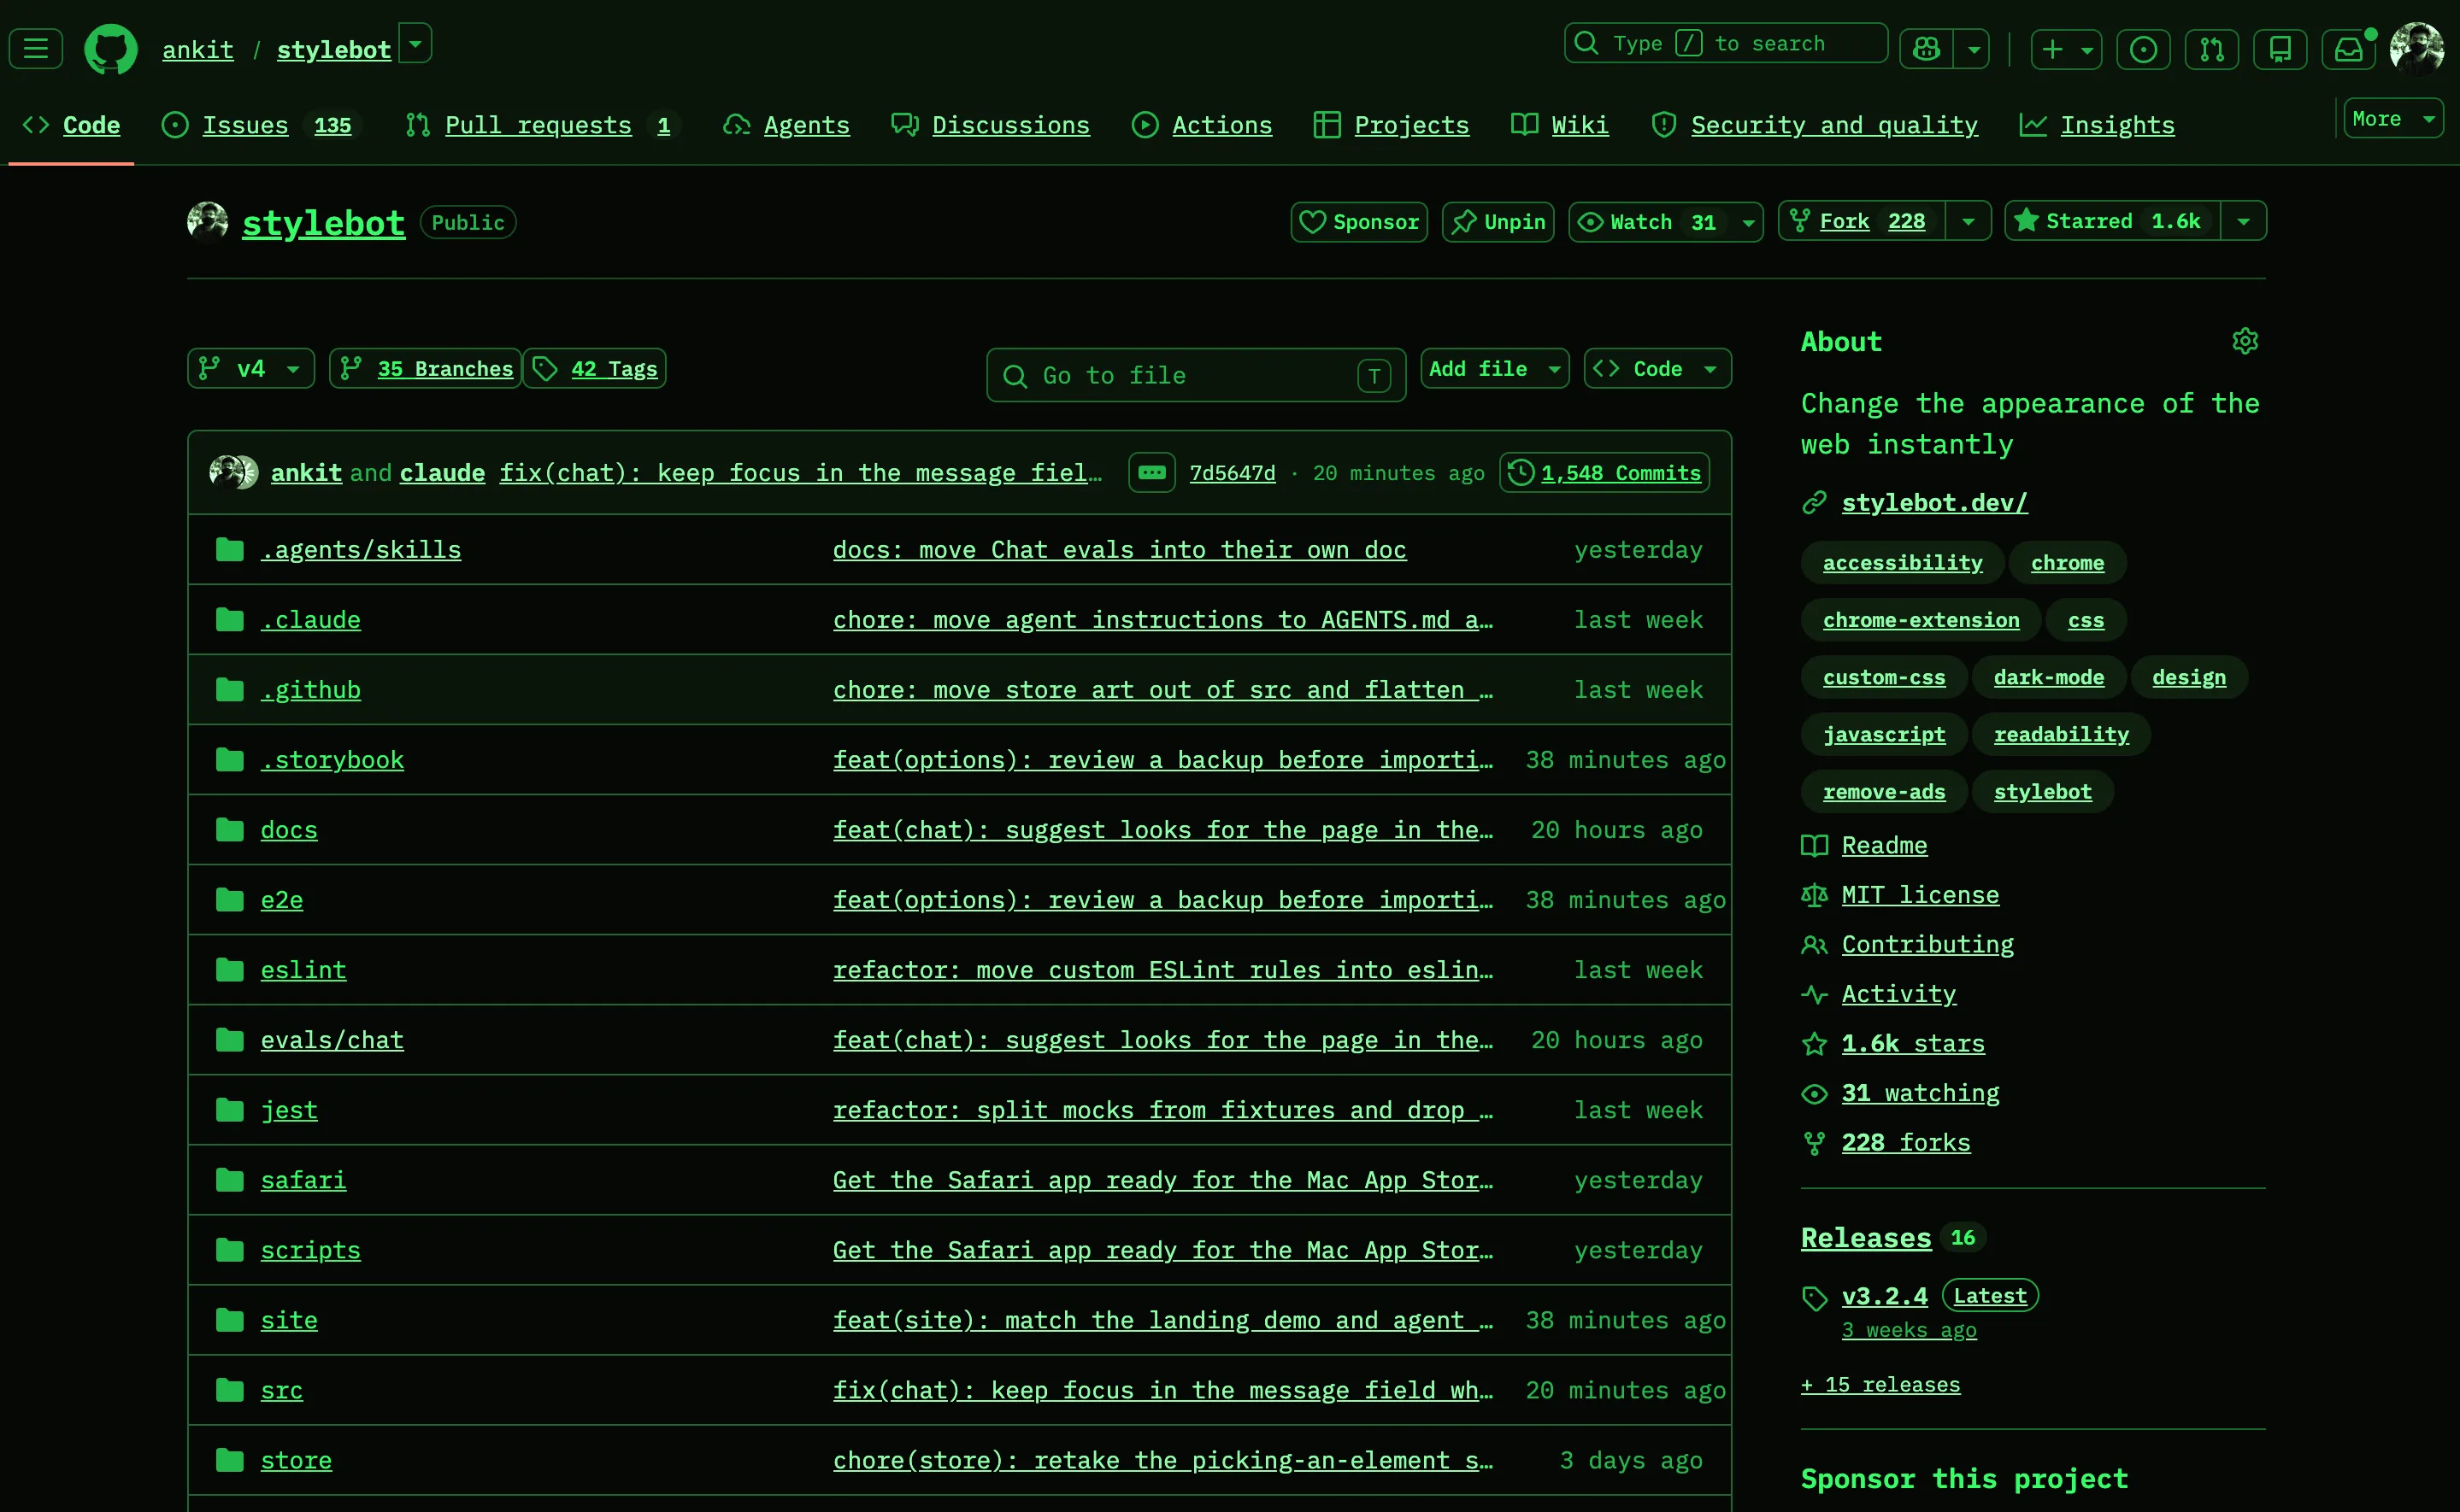
Task: Click the Type / to search box
Action: pyautogui.click(x=1726, y=44)
